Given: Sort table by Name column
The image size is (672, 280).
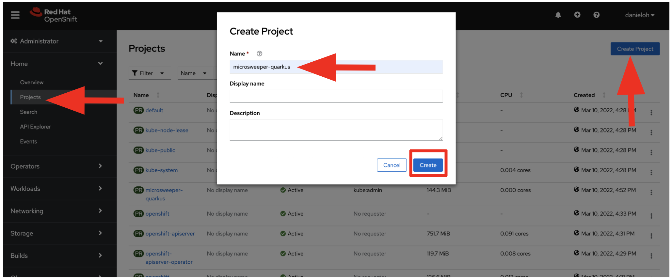Looking at the screenshot, I should click(146, 95).
